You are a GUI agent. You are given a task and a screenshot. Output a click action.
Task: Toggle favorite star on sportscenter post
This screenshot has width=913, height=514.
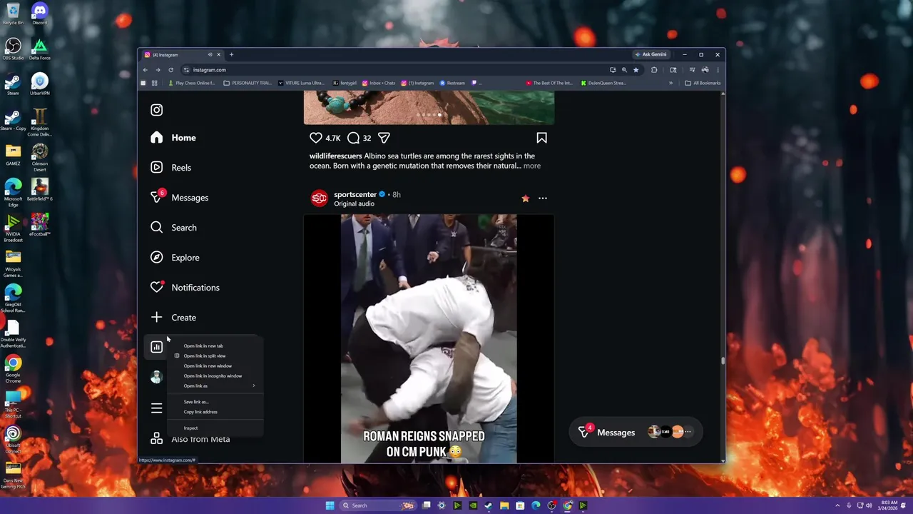tap(526, 198)
